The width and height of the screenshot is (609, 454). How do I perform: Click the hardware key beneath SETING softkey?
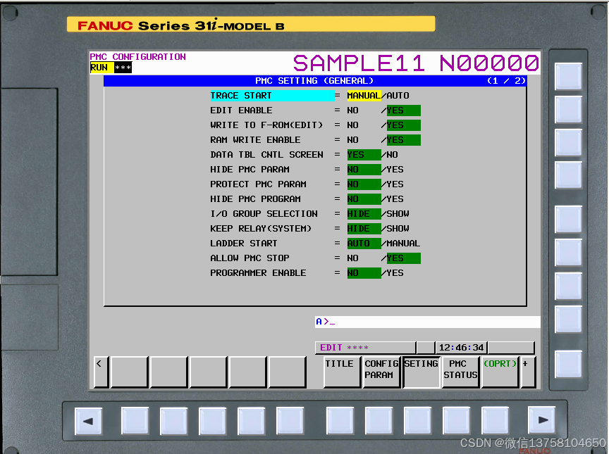click(x=417, y=420)
